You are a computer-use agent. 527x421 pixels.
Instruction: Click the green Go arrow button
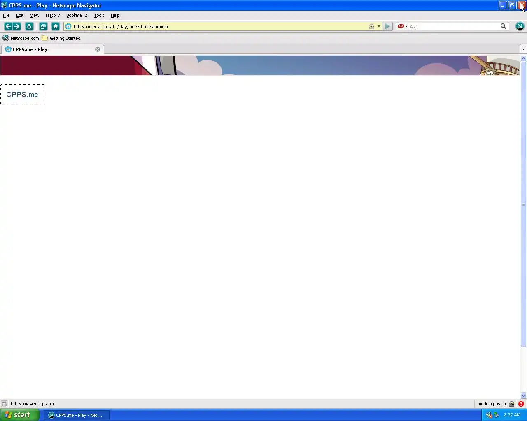click(387, 26)
